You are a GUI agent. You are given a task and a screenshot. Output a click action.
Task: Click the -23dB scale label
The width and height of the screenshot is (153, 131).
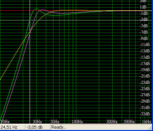click(x=145, y=82)
